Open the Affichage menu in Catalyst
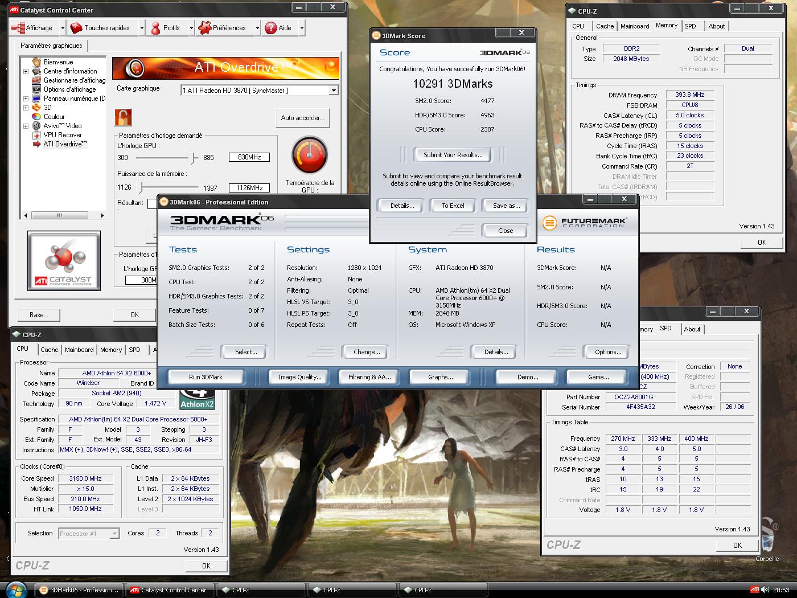Screen dimensions: 797x598 point(32,27)
